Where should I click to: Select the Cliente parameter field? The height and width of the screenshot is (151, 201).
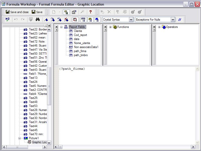pyautogui.click(x=78, y=31)
